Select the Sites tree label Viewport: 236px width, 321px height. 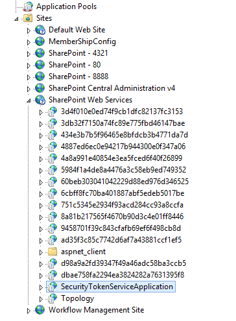[x=44, y=18]
